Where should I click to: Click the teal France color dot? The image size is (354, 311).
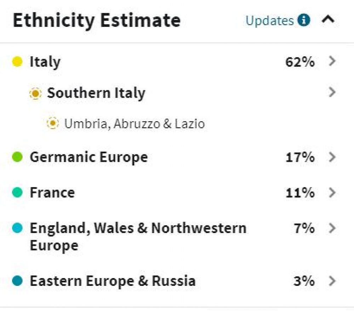point(17,192)
